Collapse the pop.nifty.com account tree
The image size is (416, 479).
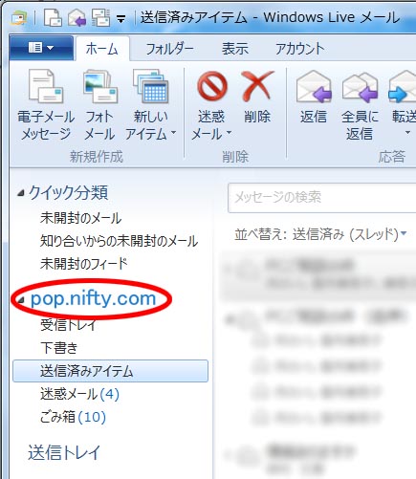click(21, 299)
